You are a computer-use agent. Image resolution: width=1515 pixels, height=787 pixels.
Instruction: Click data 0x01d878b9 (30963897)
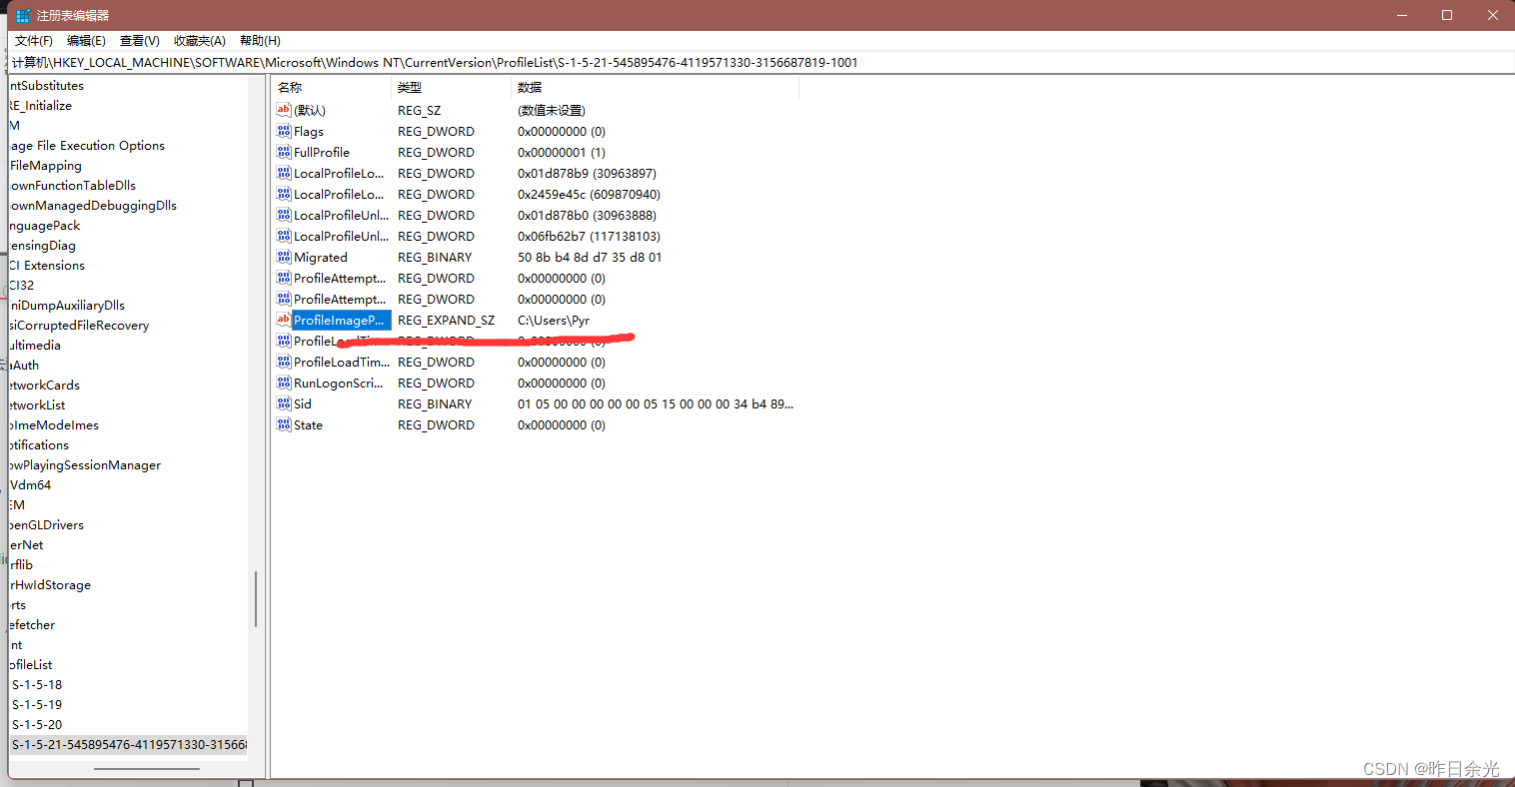pos(587,174)
